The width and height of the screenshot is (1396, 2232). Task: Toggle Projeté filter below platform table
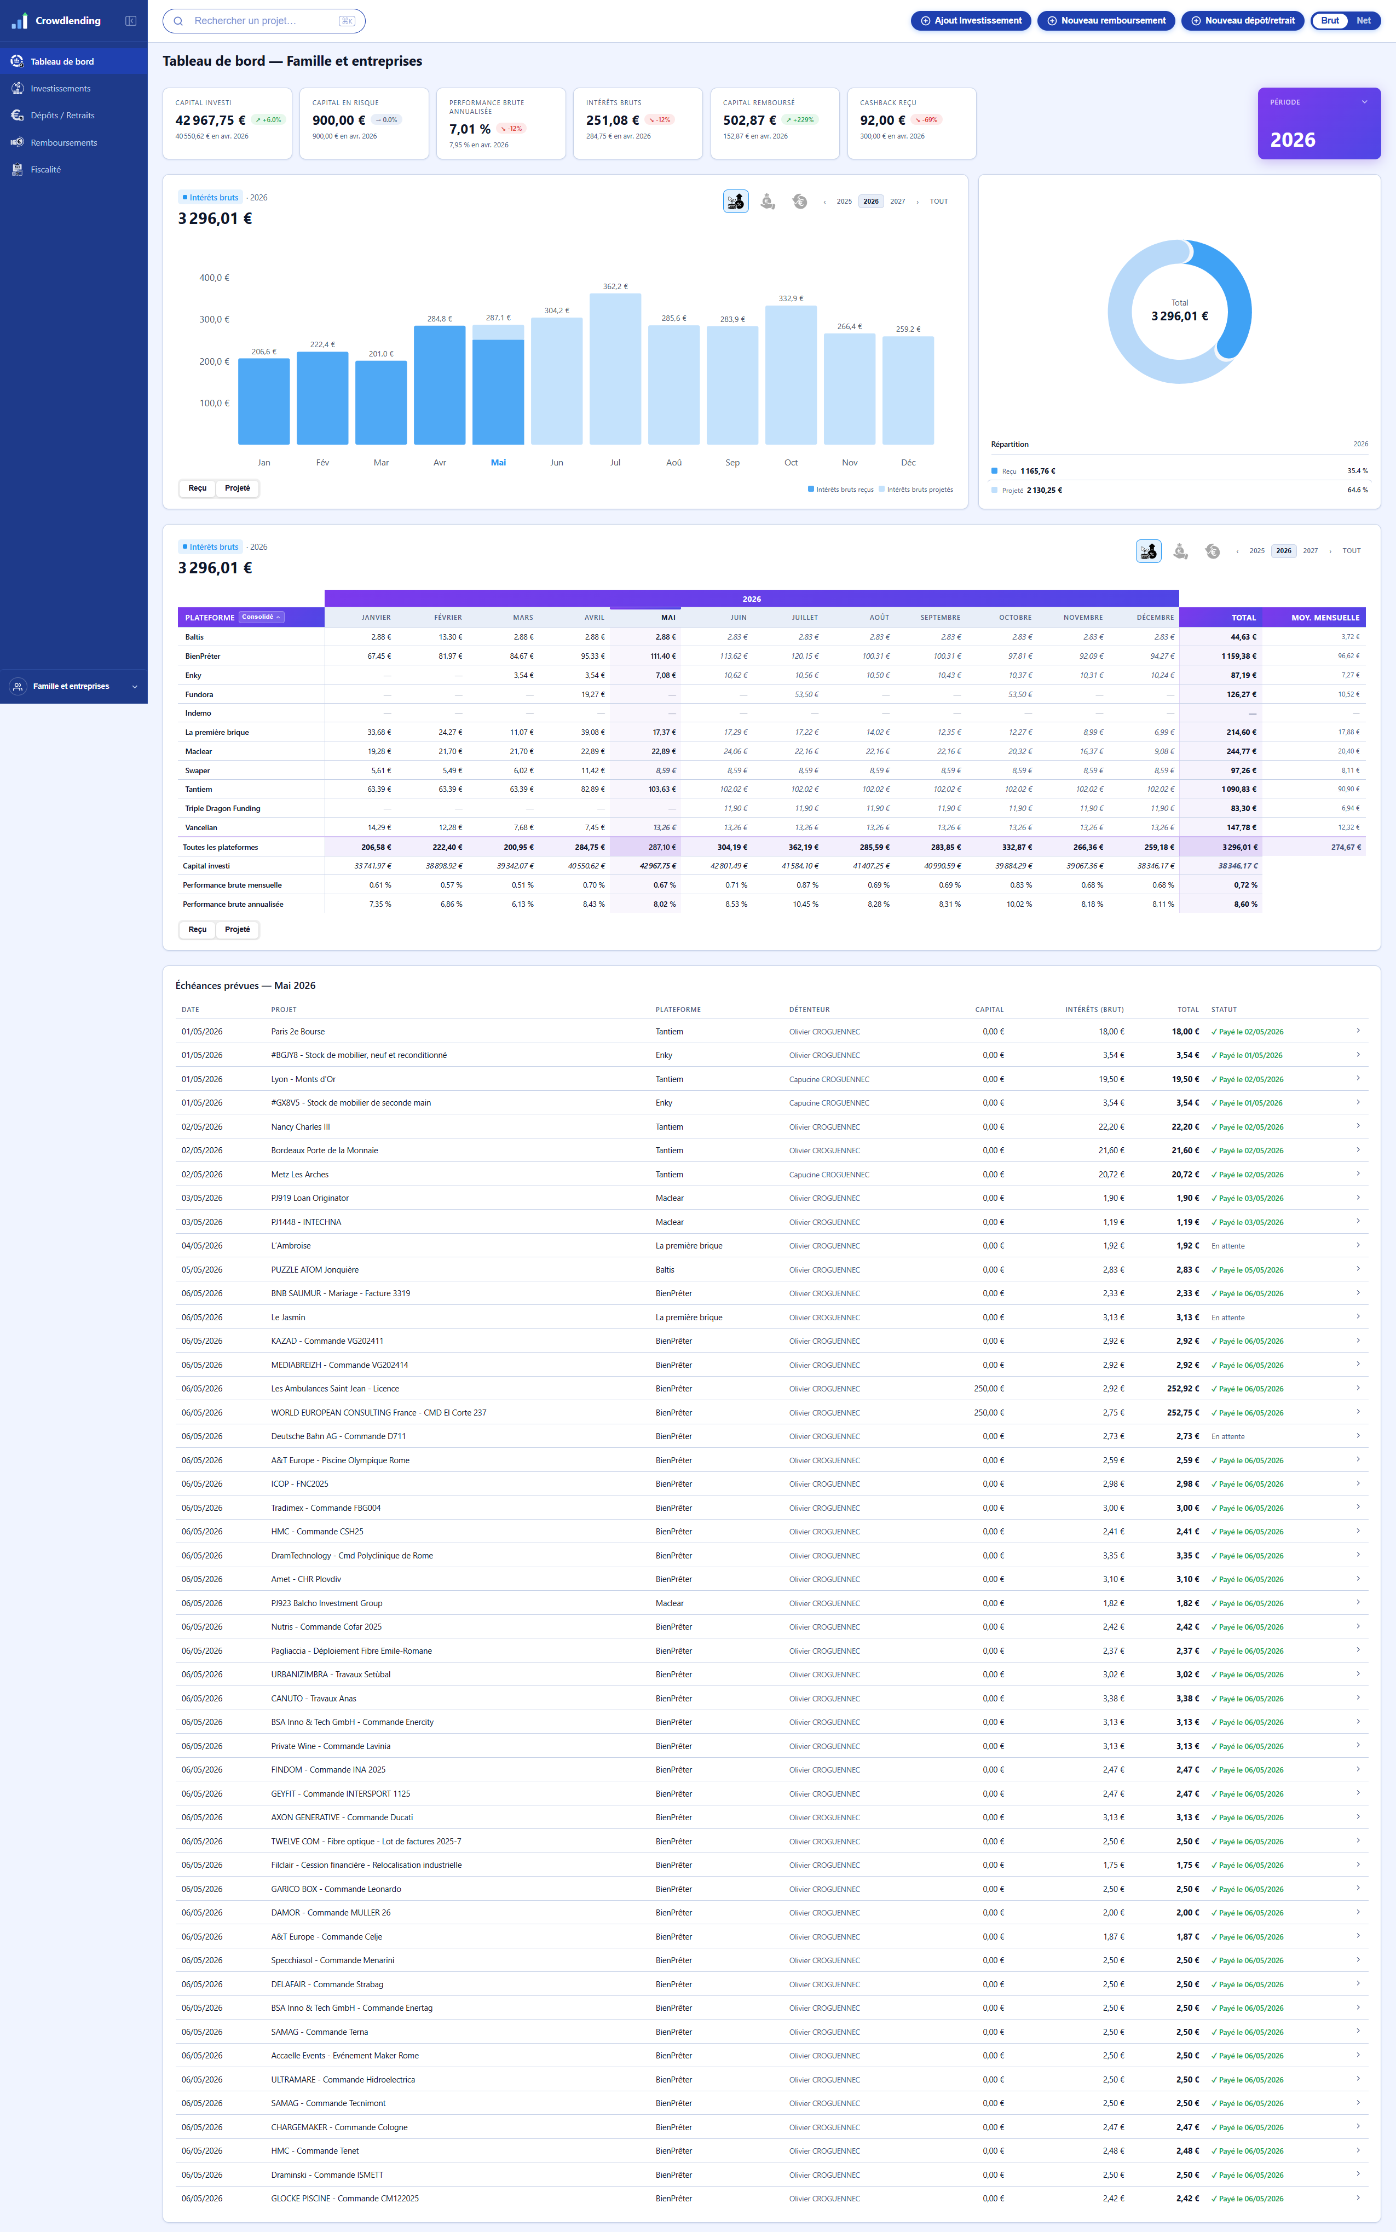pos(237,929)
